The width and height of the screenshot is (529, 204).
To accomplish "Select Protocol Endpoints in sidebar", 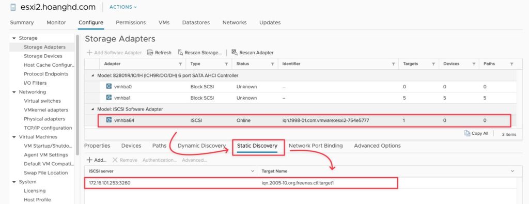I will [46, 74].
